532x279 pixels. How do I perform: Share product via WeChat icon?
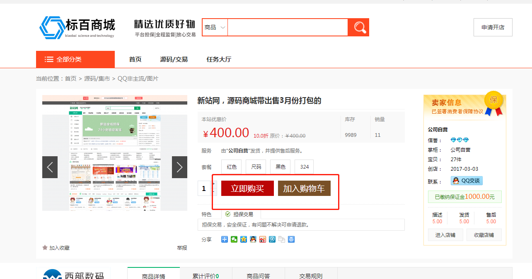point(234,239)
